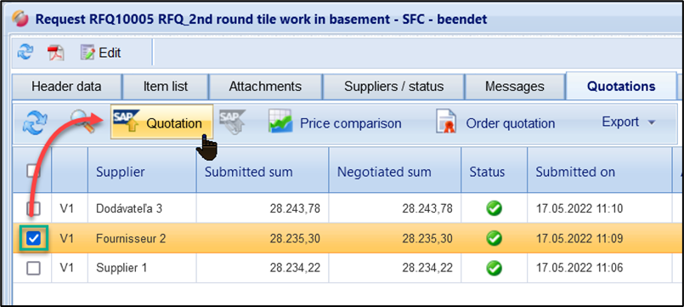The image size is (684, 307).
Task: Click the refresh icon in top toolbar
Action: click(x=25, y=53)
